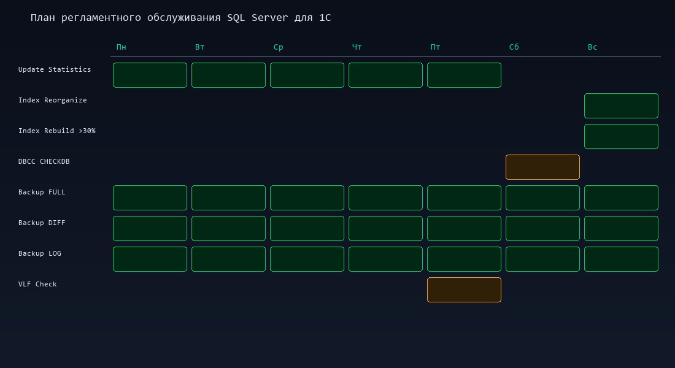This screenshot has height=368, width=675.
Task: Open the Update Statistics row label
Action: click(x=55, y=69)
